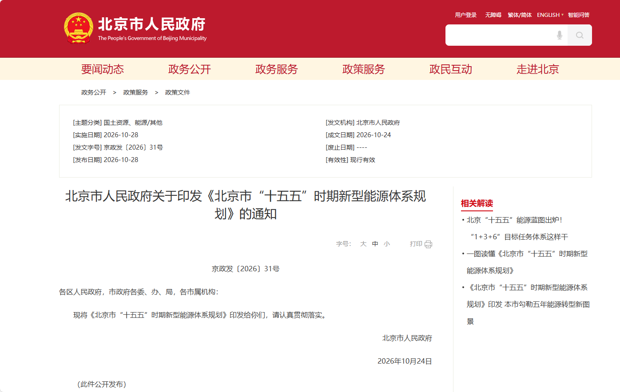This screenshot has width=620, height=392.
Task: Set font size to 中
Action: coord(375,244)
